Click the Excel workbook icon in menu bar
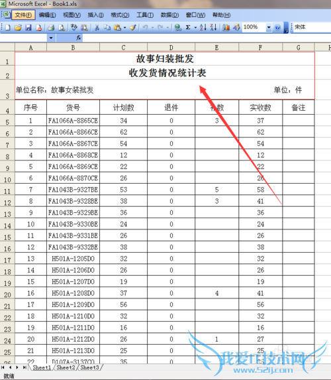The height and width of the screenshot is (380, 331). tap(7, 15)
